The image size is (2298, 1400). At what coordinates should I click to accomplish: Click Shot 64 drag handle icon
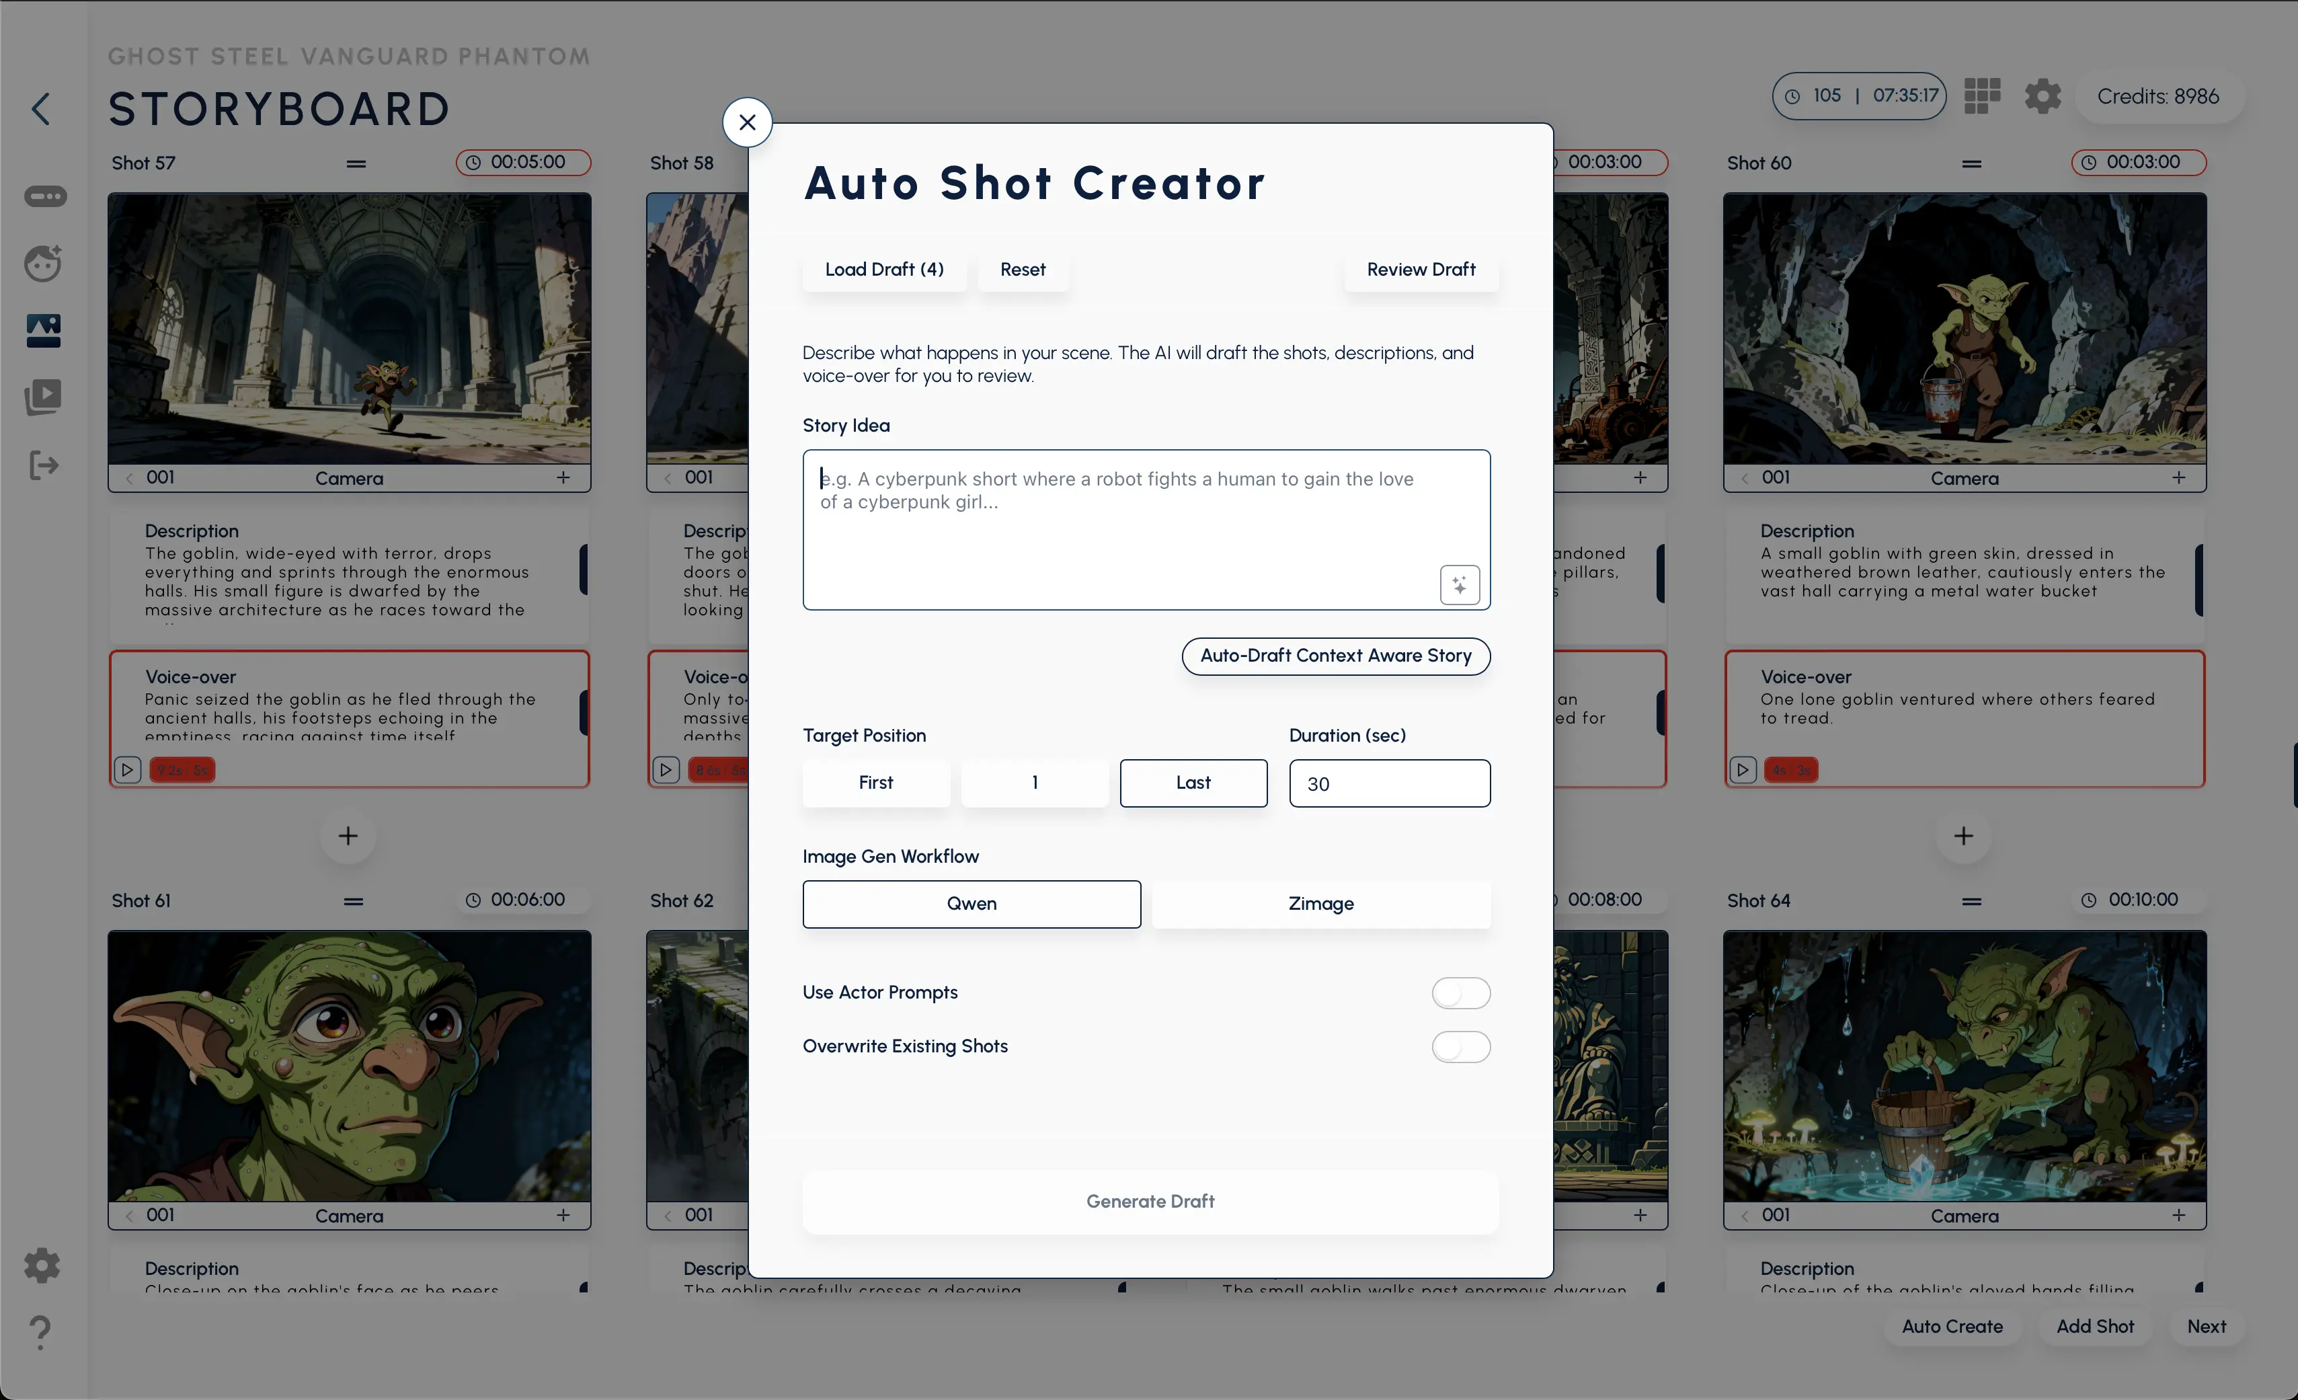(1971, 901)
